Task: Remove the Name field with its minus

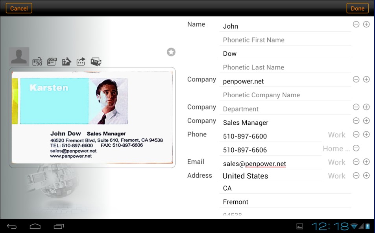Action: pos(356,24)
